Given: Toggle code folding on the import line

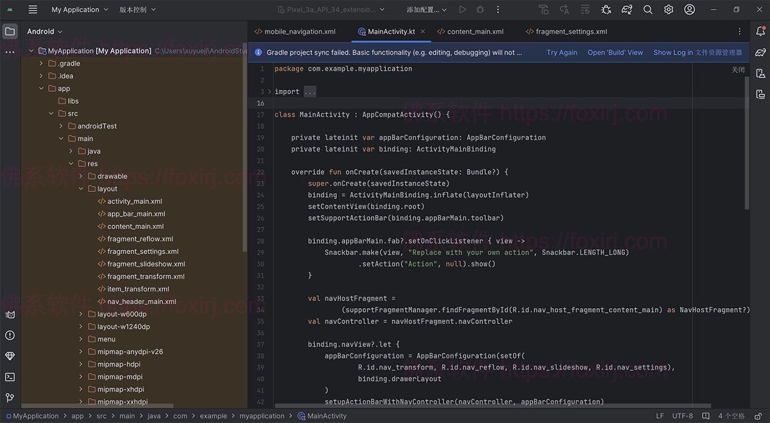Looking at the screenshot, I should tap(269, 92).
